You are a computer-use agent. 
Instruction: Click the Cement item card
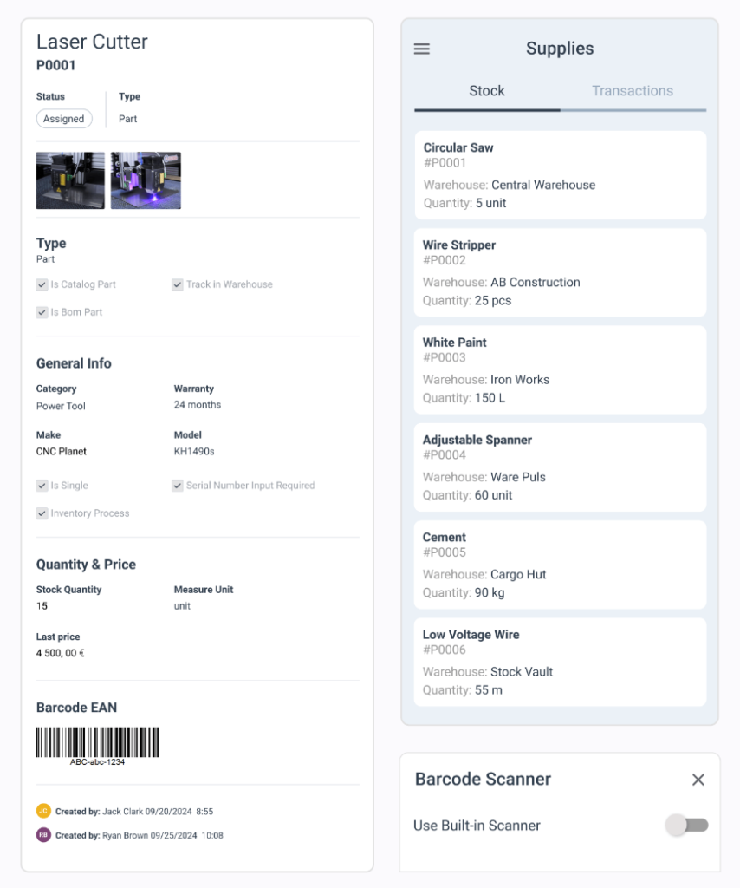pos(560,565)
